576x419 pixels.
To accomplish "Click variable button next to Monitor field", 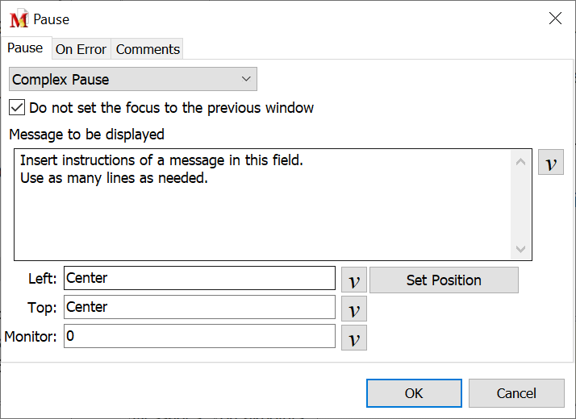I will 353,338.
